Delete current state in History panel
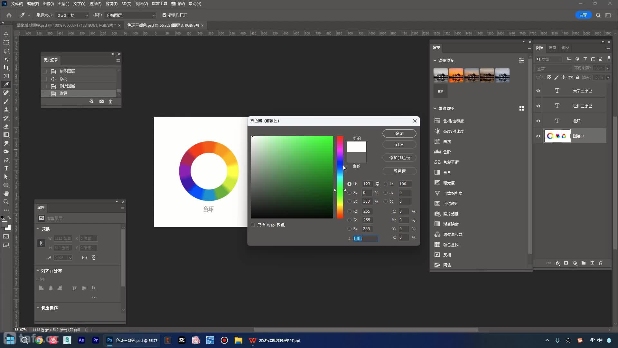The width and height of the screenshot is (618, 348). (x=110, y=101)
